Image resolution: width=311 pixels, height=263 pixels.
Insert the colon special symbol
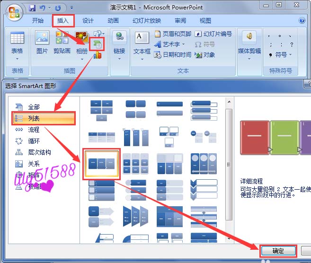tap(281, 44)
